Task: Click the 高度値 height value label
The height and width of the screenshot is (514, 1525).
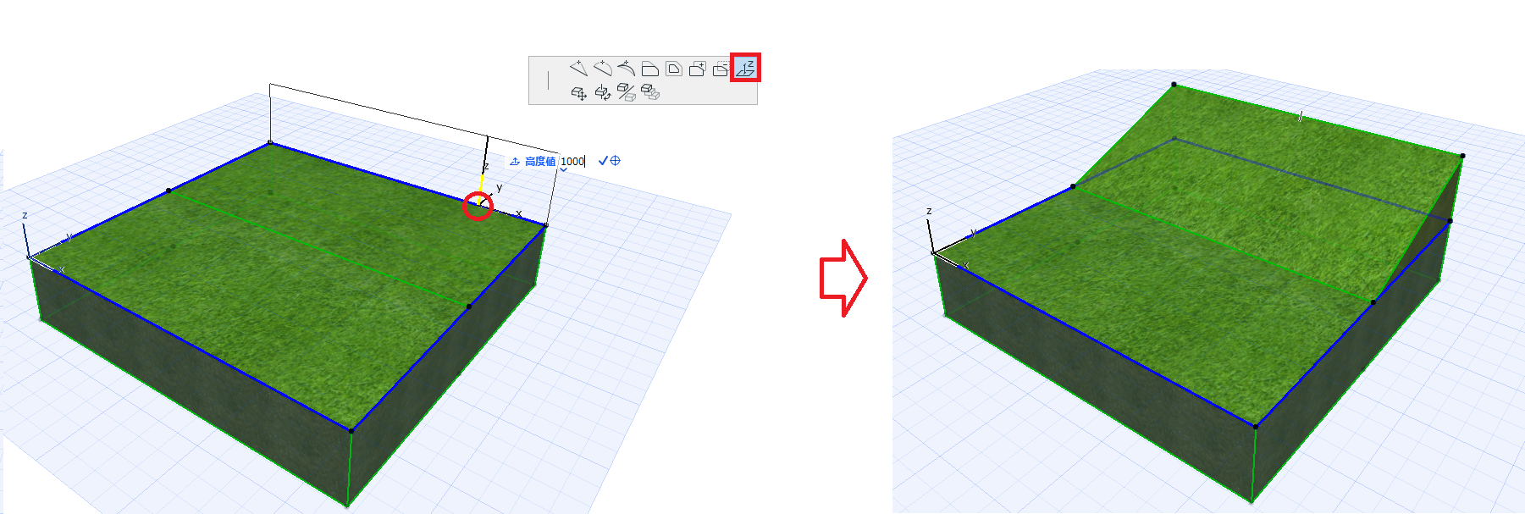Action: (x=540, y=161)
